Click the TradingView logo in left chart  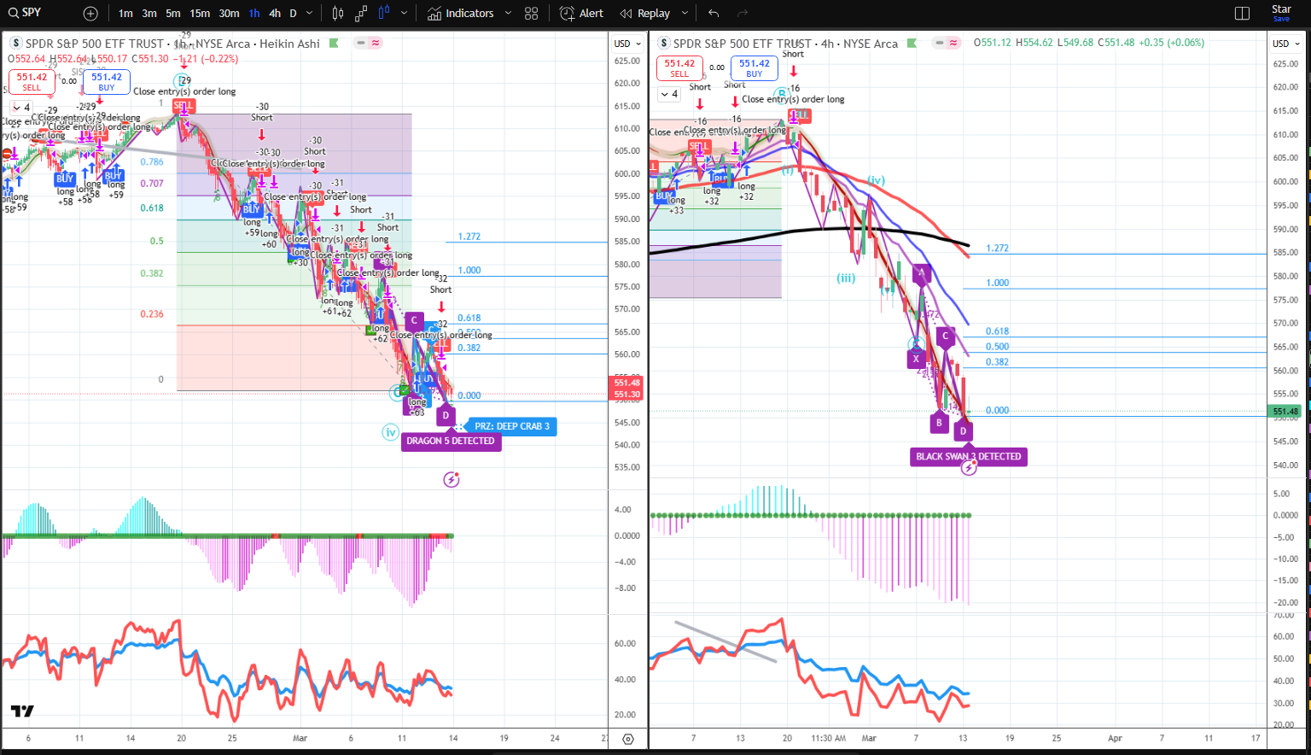click(x=22, y=711)
